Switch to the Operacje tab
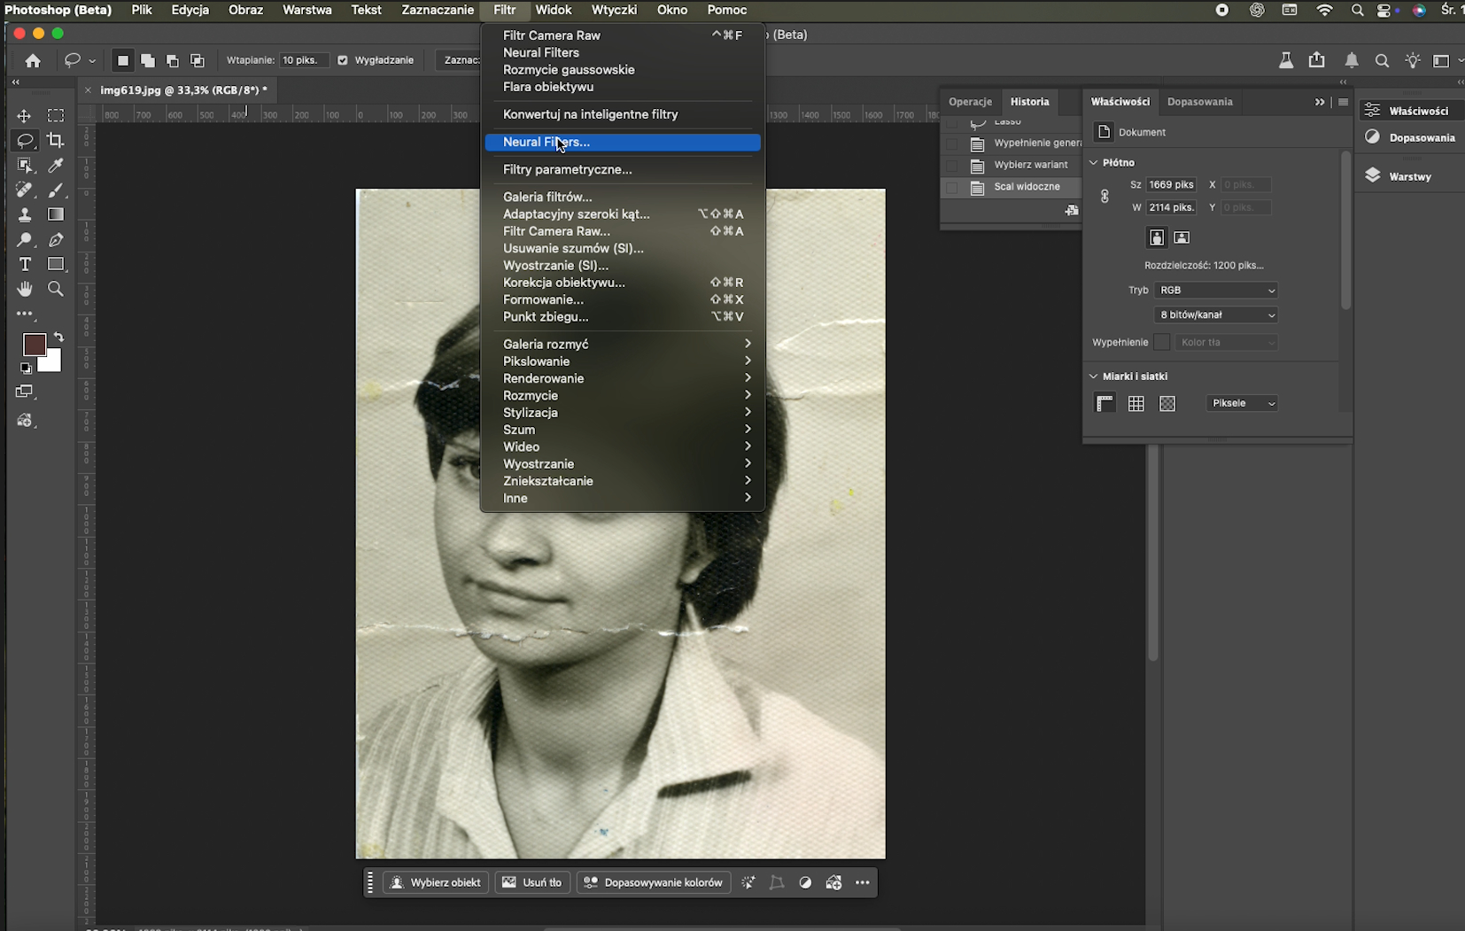Screen dimensions: 1465x931 pos(970,102)
